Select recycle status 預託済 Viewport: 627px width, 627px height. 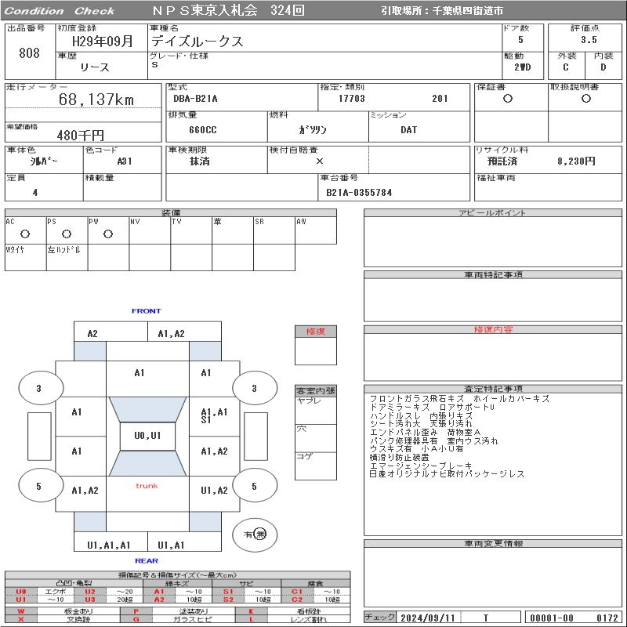click(x=502, y=161)
